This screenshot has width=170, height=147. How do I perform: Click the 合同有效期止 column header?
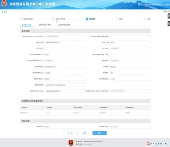pos(104,107)
